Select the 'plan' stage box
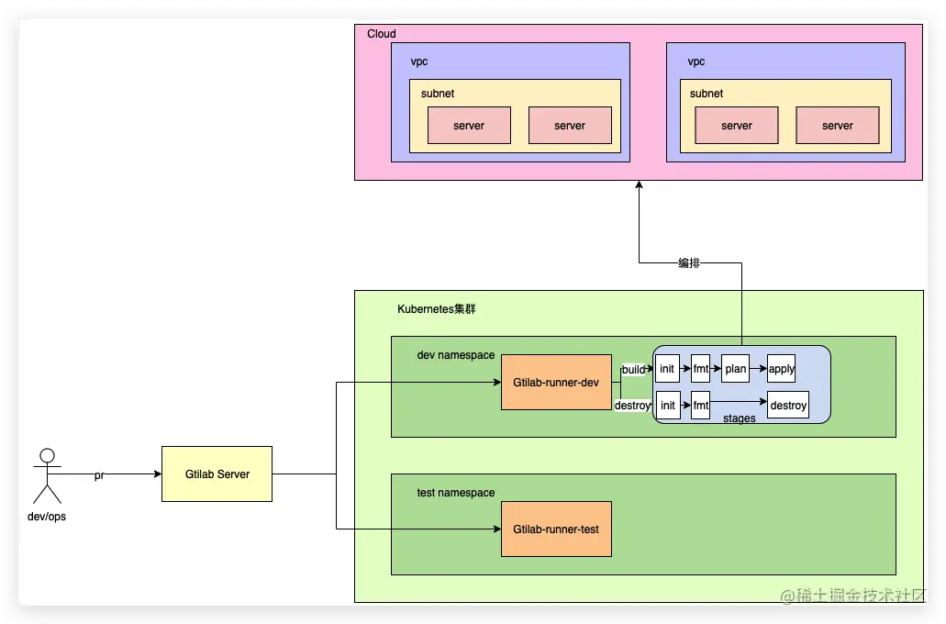Viewport: 946px width, 624px height. tap(736, 369)
